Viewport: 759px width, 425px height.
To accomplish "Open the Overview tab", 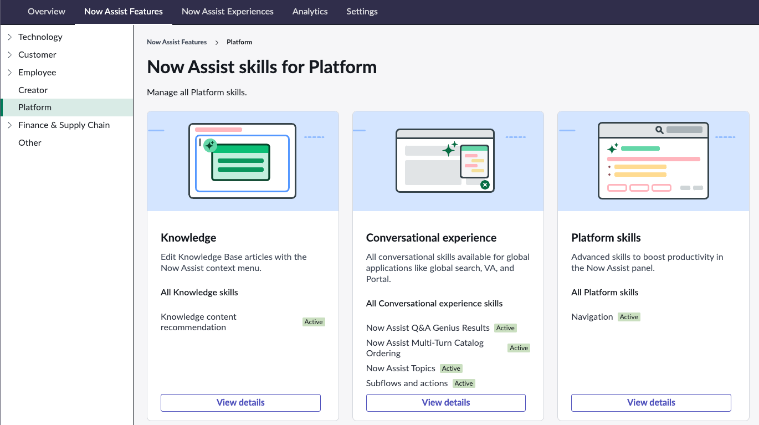I will 47,12.
